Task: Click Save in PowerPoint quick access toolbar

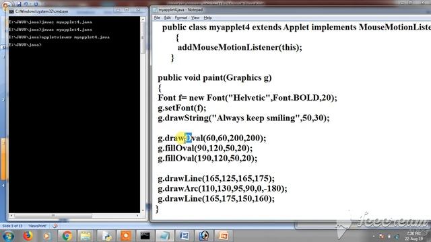Action: coord(19,4)
